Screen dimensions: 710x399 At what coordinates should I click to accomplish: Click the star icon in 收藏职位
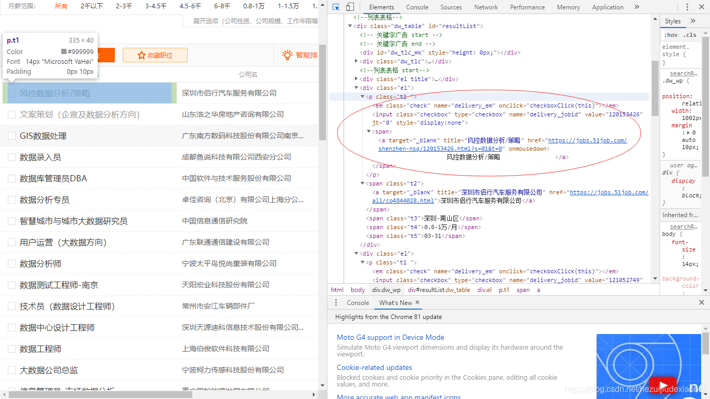pyautogui.click(x=141, y=55)
